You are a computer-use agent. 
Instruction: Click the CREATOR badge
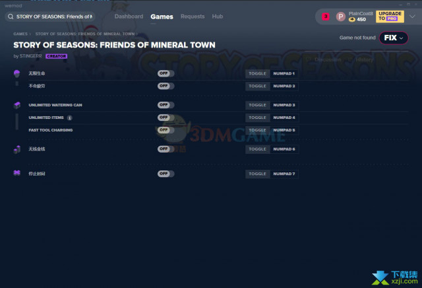(56, 56)
